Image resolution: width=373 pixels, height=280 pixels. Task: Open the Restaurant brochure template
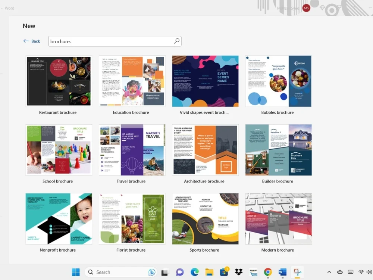(x=58, y=81)
